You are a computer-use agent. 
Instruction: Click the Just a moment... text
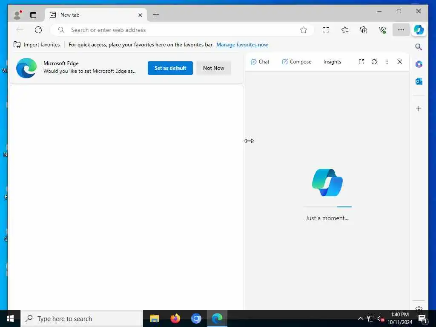tap(327, 218)
